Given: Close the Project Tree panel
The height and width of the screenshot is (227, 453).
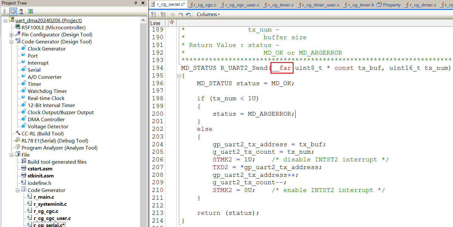Looking at the screenshot, I should pos(143,3).
